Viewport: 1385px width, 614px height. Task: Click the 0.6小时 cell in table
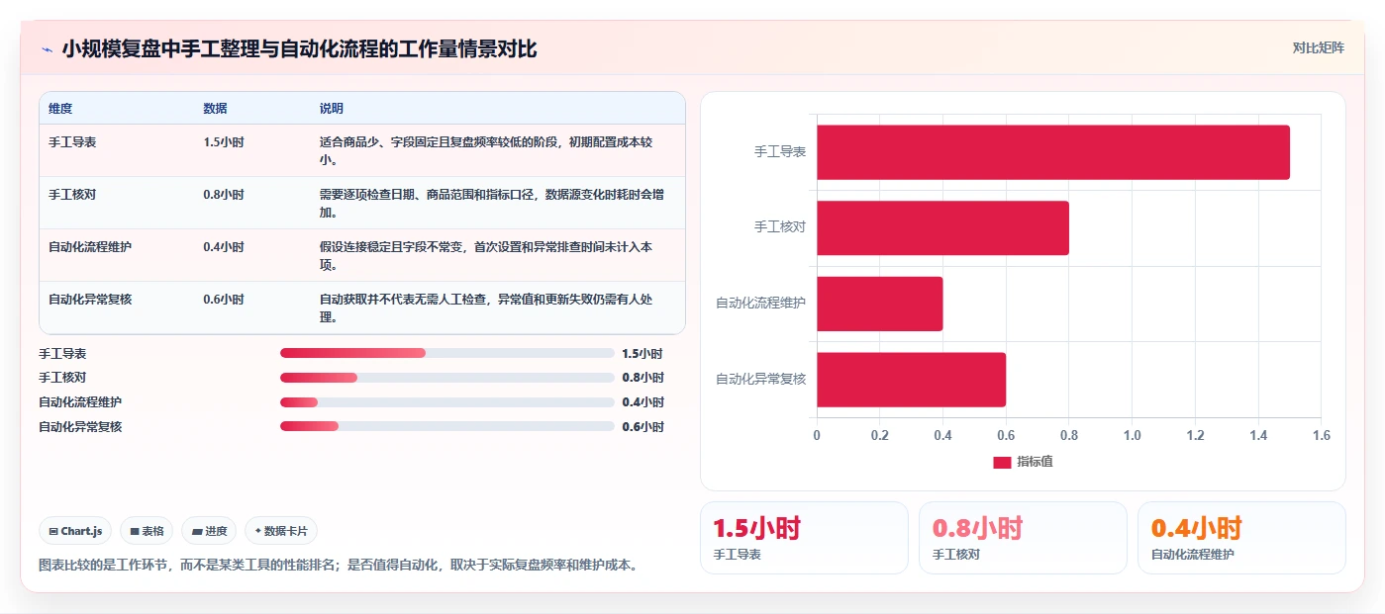point(223,300)
